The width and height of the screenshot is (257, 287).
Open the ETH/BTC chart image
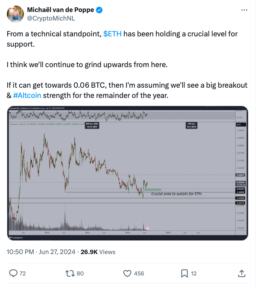click(128, 173)
